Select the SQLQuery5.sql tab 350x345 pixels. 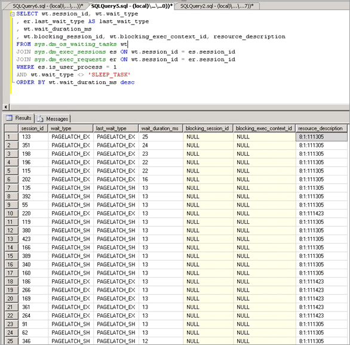(131, 6)
